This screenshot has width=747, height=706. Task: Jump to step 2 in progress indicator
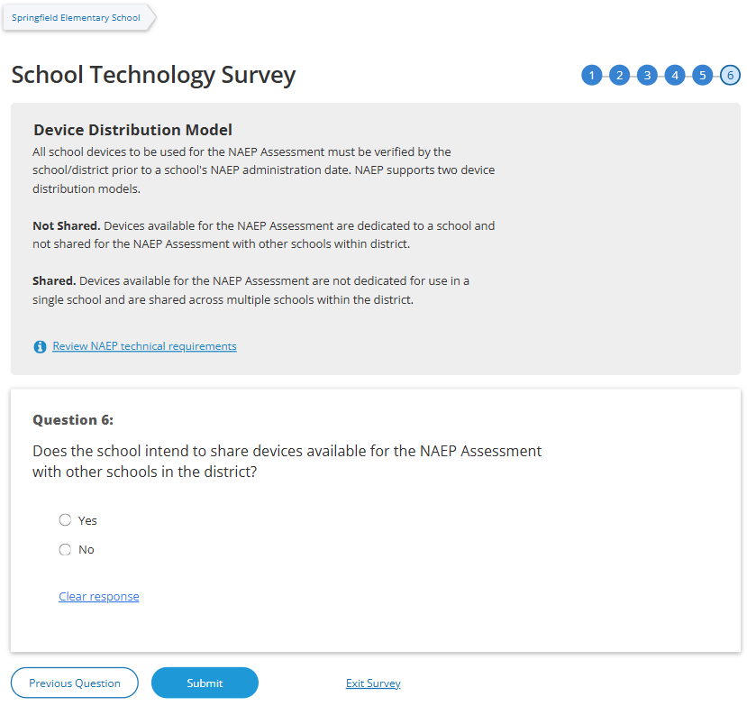[619, 76]
